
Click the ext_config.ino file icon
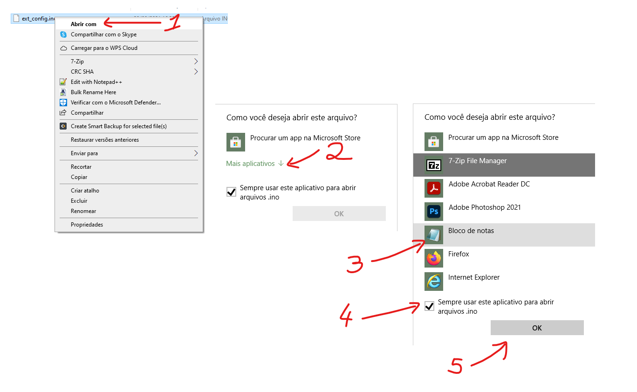(x=16, y=19)
